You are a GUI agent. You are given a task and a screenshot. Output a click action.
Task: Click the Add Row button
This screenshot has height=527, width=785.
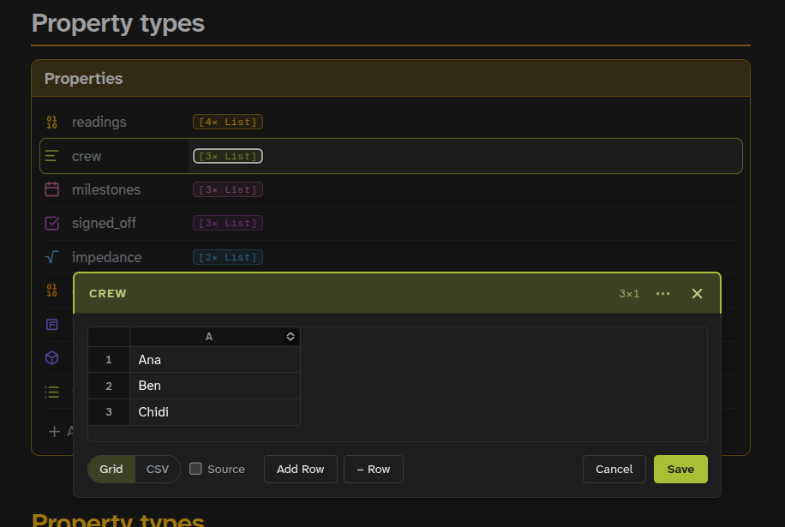coord(301,470)
